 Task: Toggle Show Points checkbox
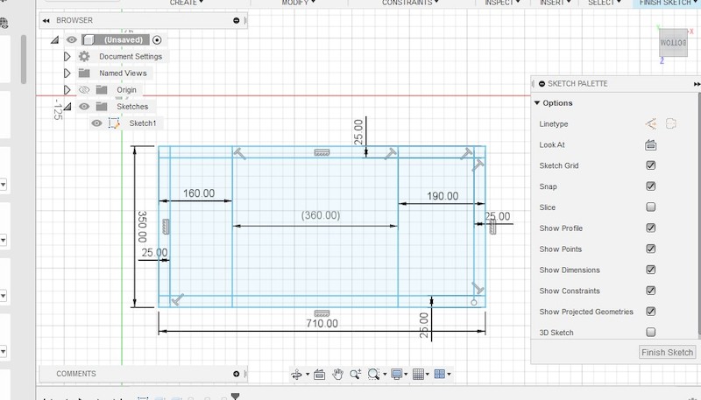651,249
